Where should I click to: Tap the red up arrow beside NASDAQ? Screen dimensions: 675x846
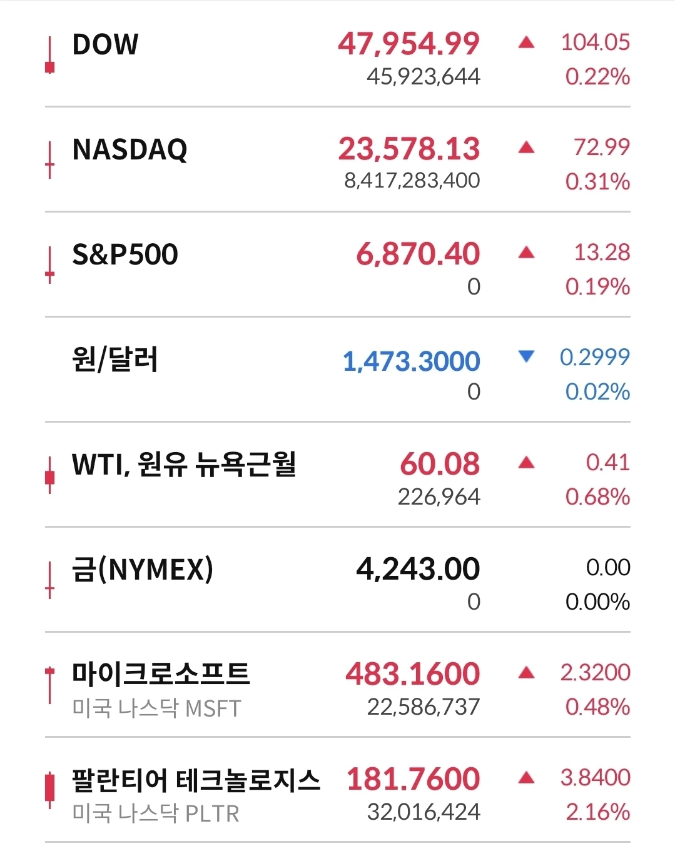point(527,148)
